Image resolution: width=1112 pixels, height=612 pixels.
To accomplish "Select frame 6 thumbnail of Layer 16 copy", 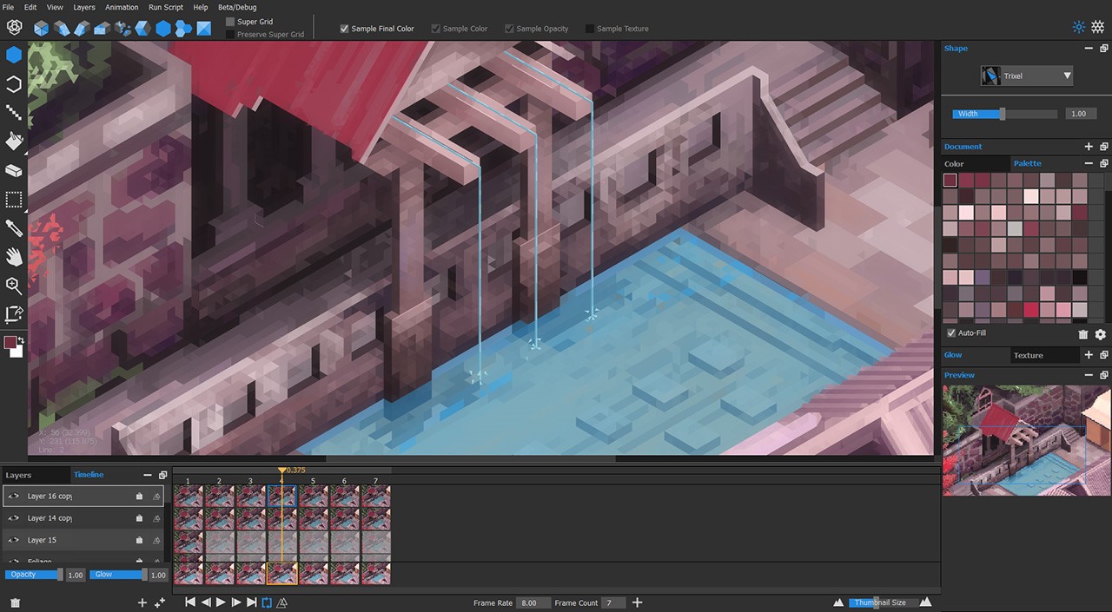I will [344, 496].
